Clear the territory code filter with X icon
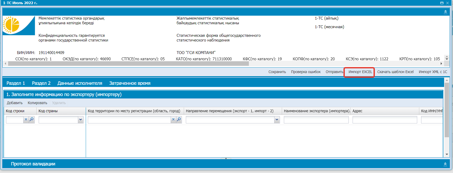This screenshot has width=453, height=173. 173,120
